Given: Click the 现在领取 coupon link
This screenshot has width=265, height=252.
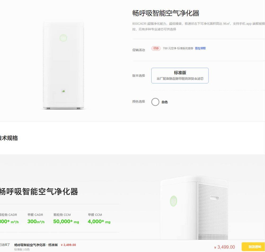Looking at the screenshot, I should pos(200,48).
